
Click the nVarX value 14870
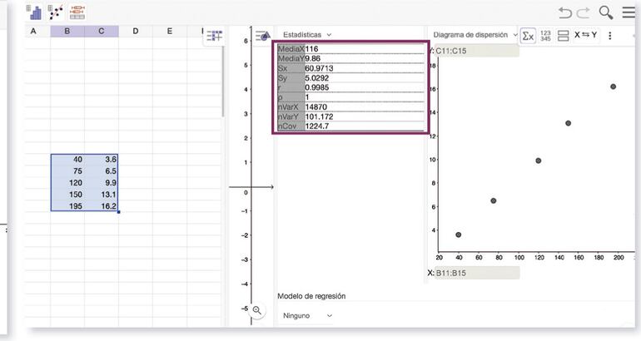click(316, 107)
